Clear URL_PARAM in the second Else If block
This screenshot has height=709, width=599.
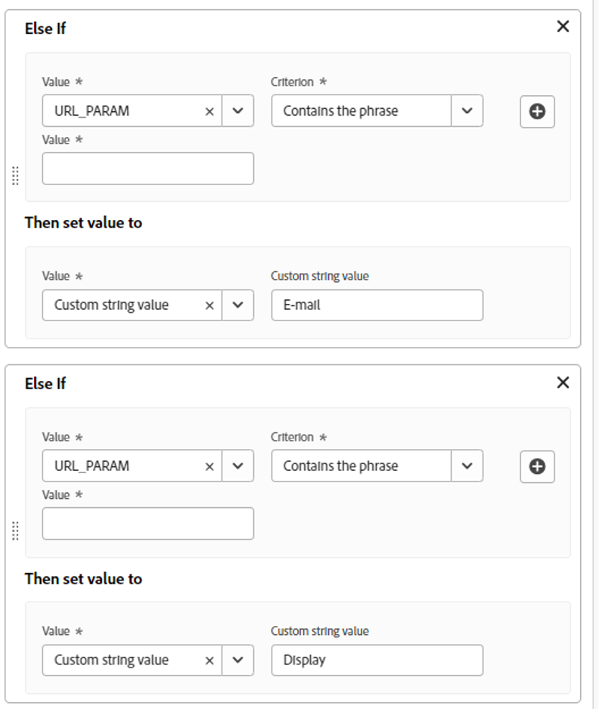click(209, 466)
